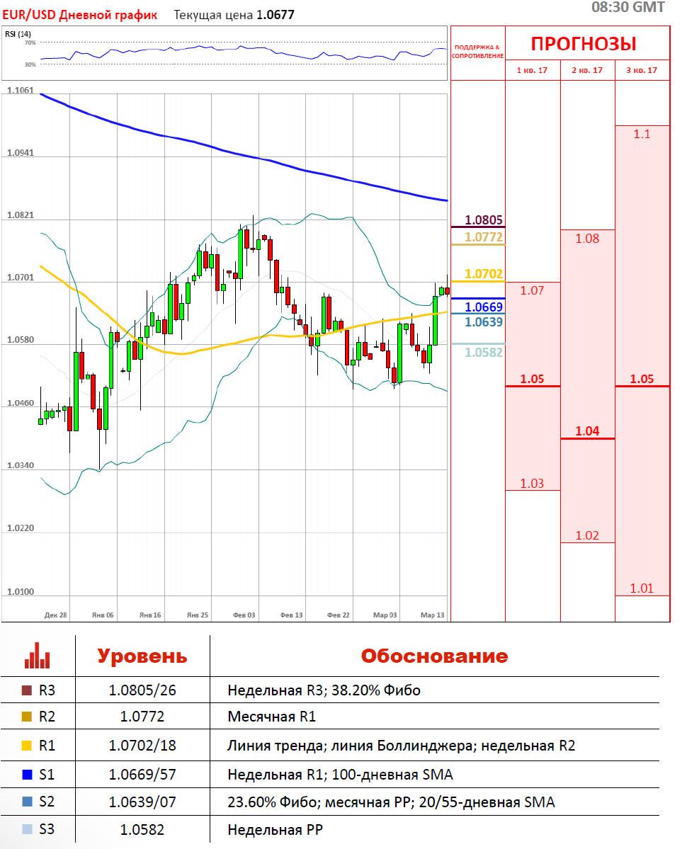
Task: Click the S1 blue color swatch
Action: click(27, 775)
